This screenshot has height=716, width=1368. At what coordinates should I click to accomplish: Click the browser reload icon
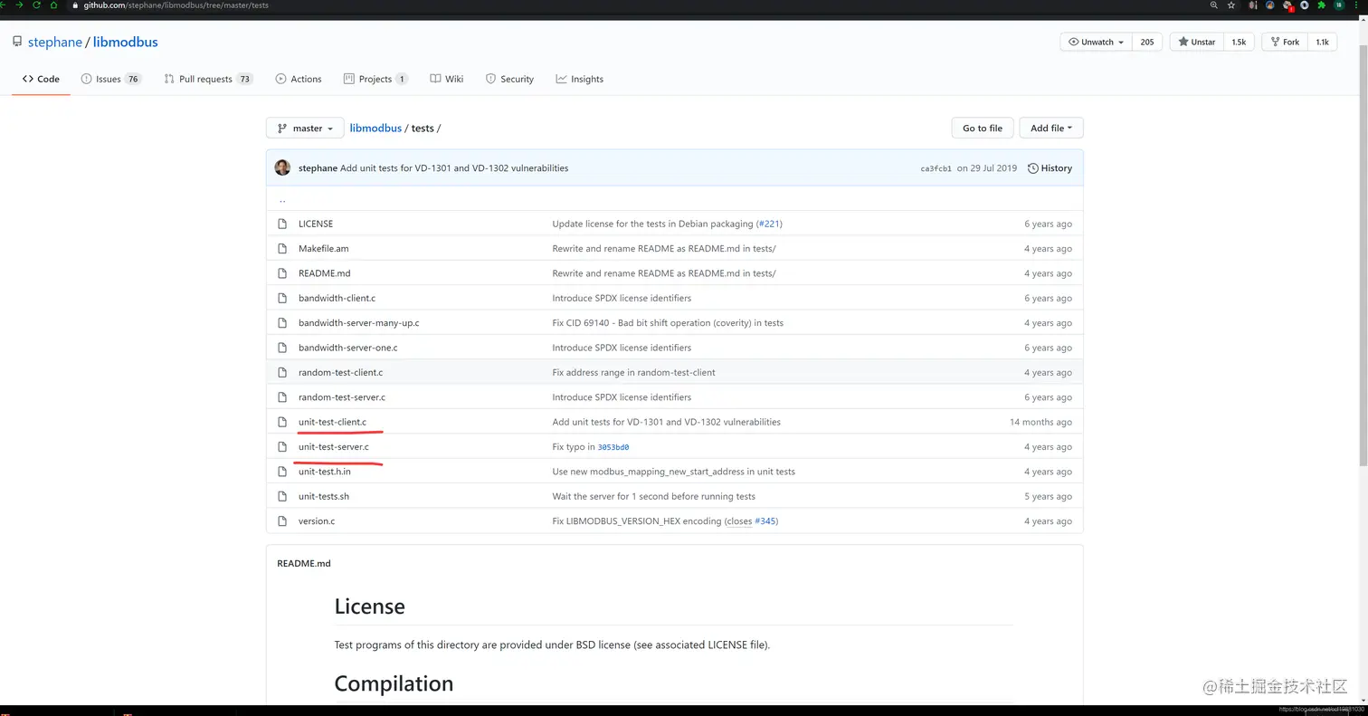pos(36,5)
